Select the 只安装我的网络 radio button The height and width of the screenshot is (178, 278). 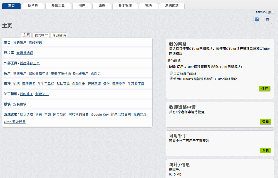pyautogui.click(x=171, y=73)
